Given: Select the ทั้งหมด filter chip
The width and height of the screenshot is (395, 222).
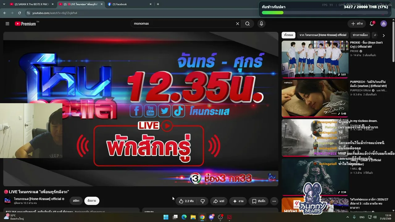Looking at the screenshot, I should coord(289,35).
